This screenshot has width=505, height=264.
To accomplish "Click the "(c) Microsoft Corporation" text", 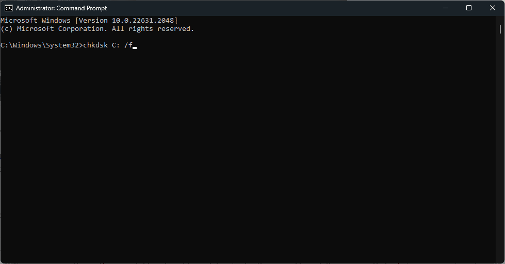I will (54, 29).
